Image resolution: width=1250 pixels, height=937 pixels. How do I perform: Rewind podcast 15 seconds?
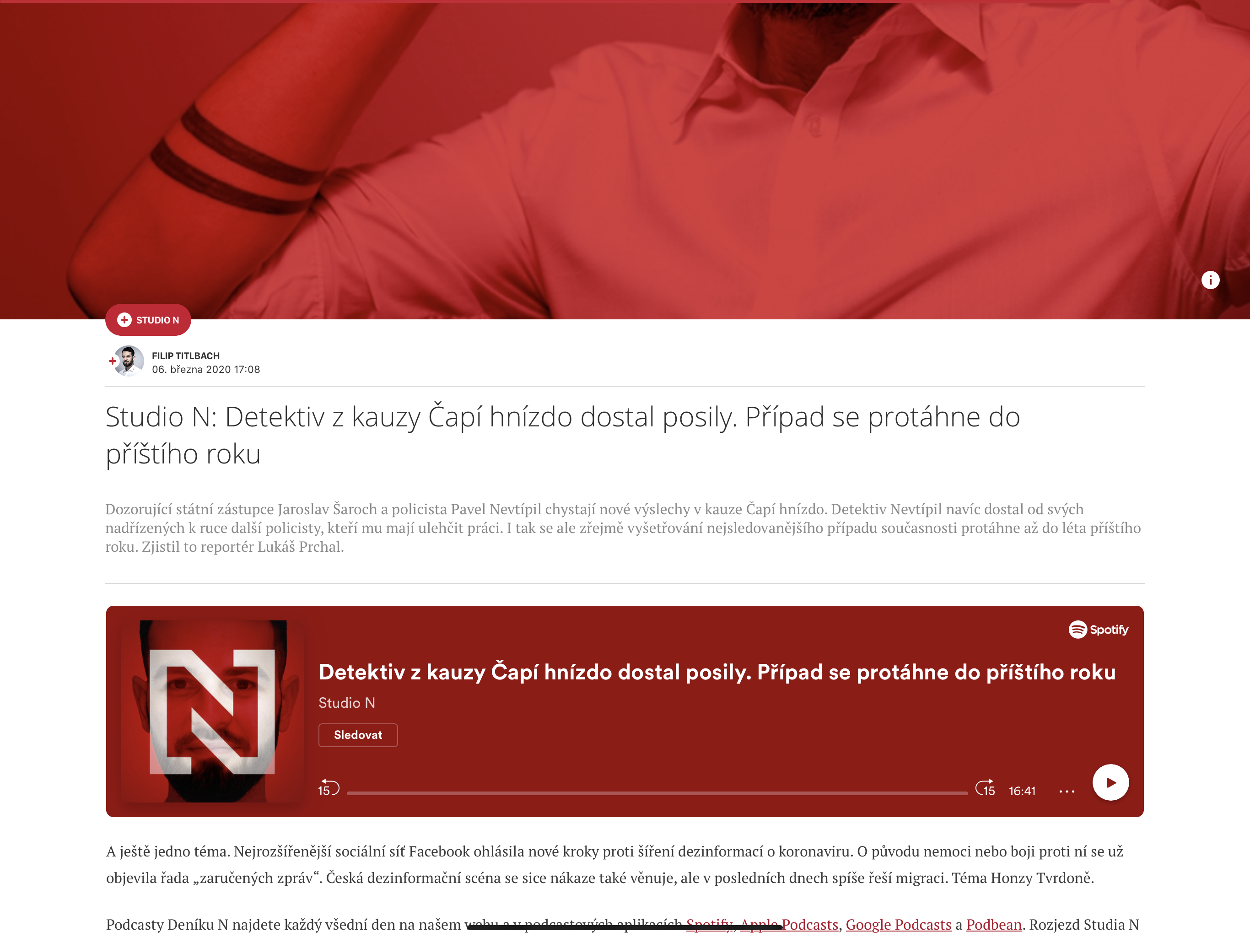tap(328, 788)
